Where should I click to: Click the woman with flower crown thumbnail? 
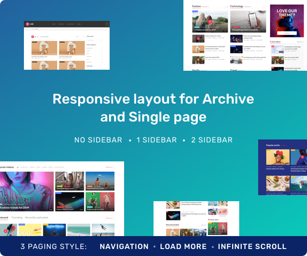click(x=278, y=157)
